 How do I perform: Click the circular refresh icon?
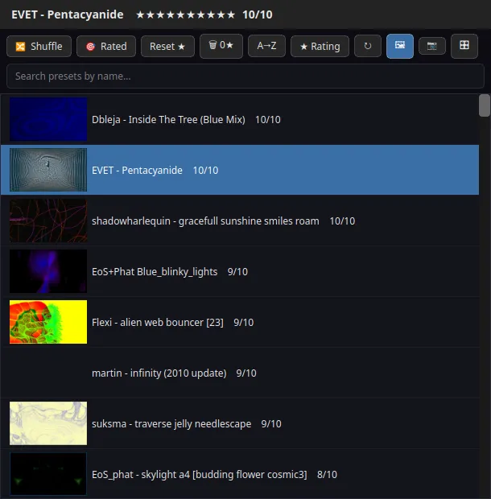click(368, 46)
